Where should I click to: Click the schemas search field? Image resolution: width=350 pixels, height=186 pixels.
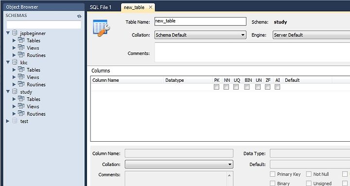[x=44, y=25]
